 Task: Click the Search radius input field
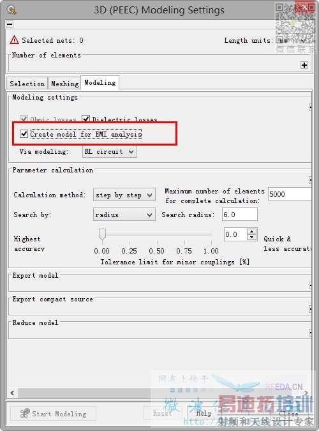click(x=240, y=215)
